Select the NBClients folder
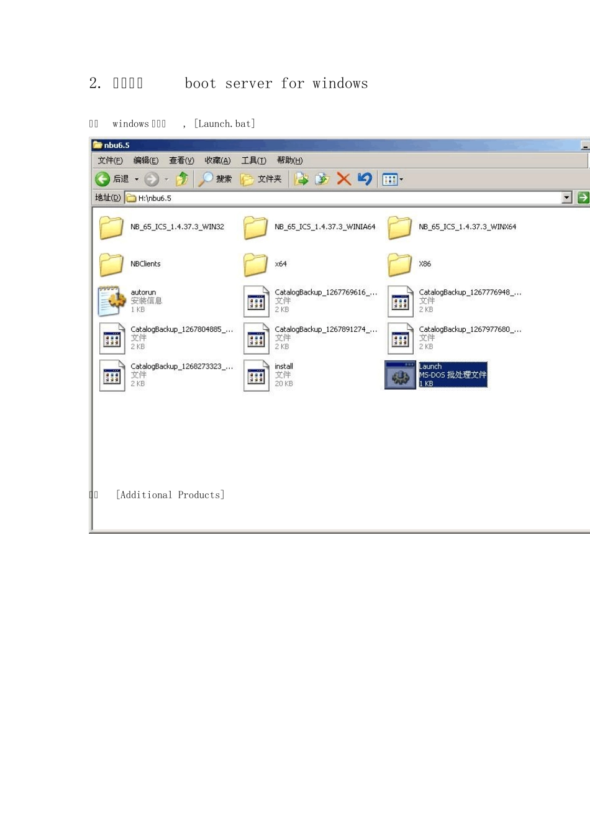The width and height of the screenshot is (590, 835). [130, 264]
